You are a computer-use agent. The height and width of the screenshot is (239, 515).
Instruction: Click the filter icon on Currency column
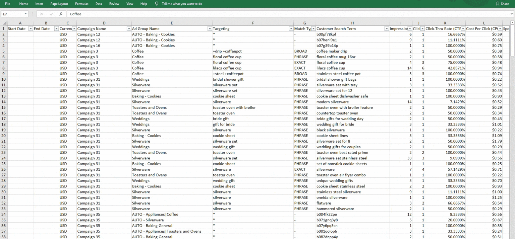coord(75,28)
